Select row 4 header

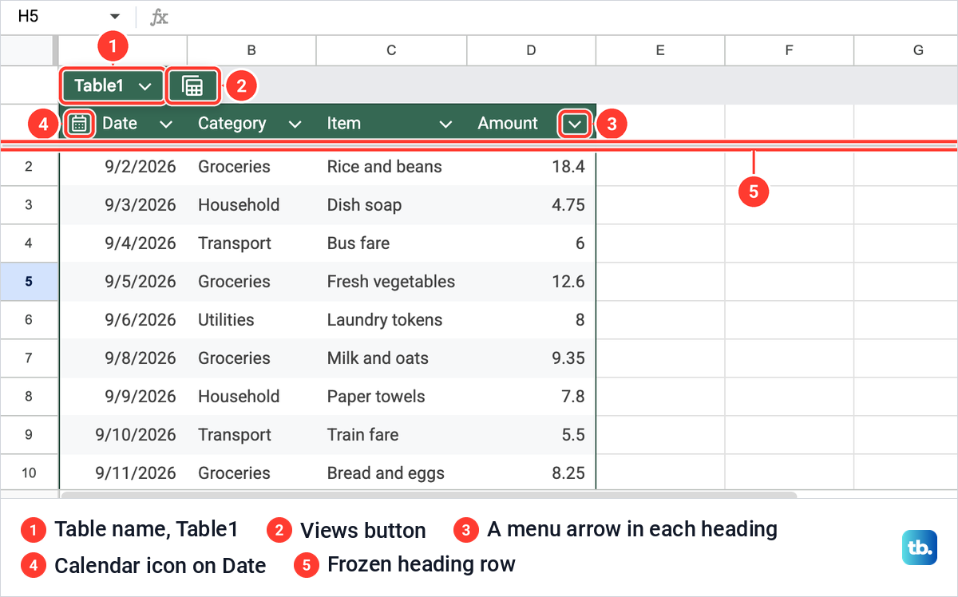[x=29, y=243]
